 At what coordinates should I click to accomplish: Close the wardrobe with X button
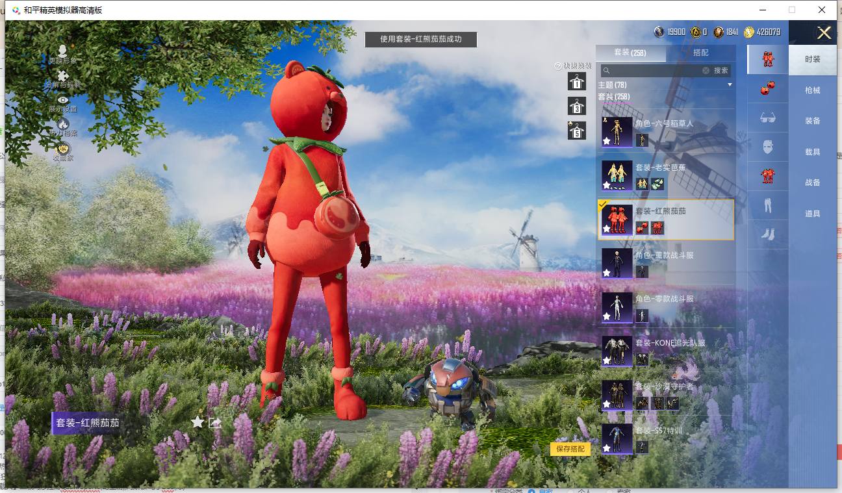click(824, 33)
